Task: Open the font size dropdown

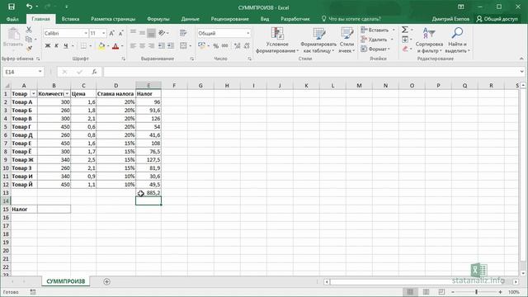Action: (x=104, y=33)
